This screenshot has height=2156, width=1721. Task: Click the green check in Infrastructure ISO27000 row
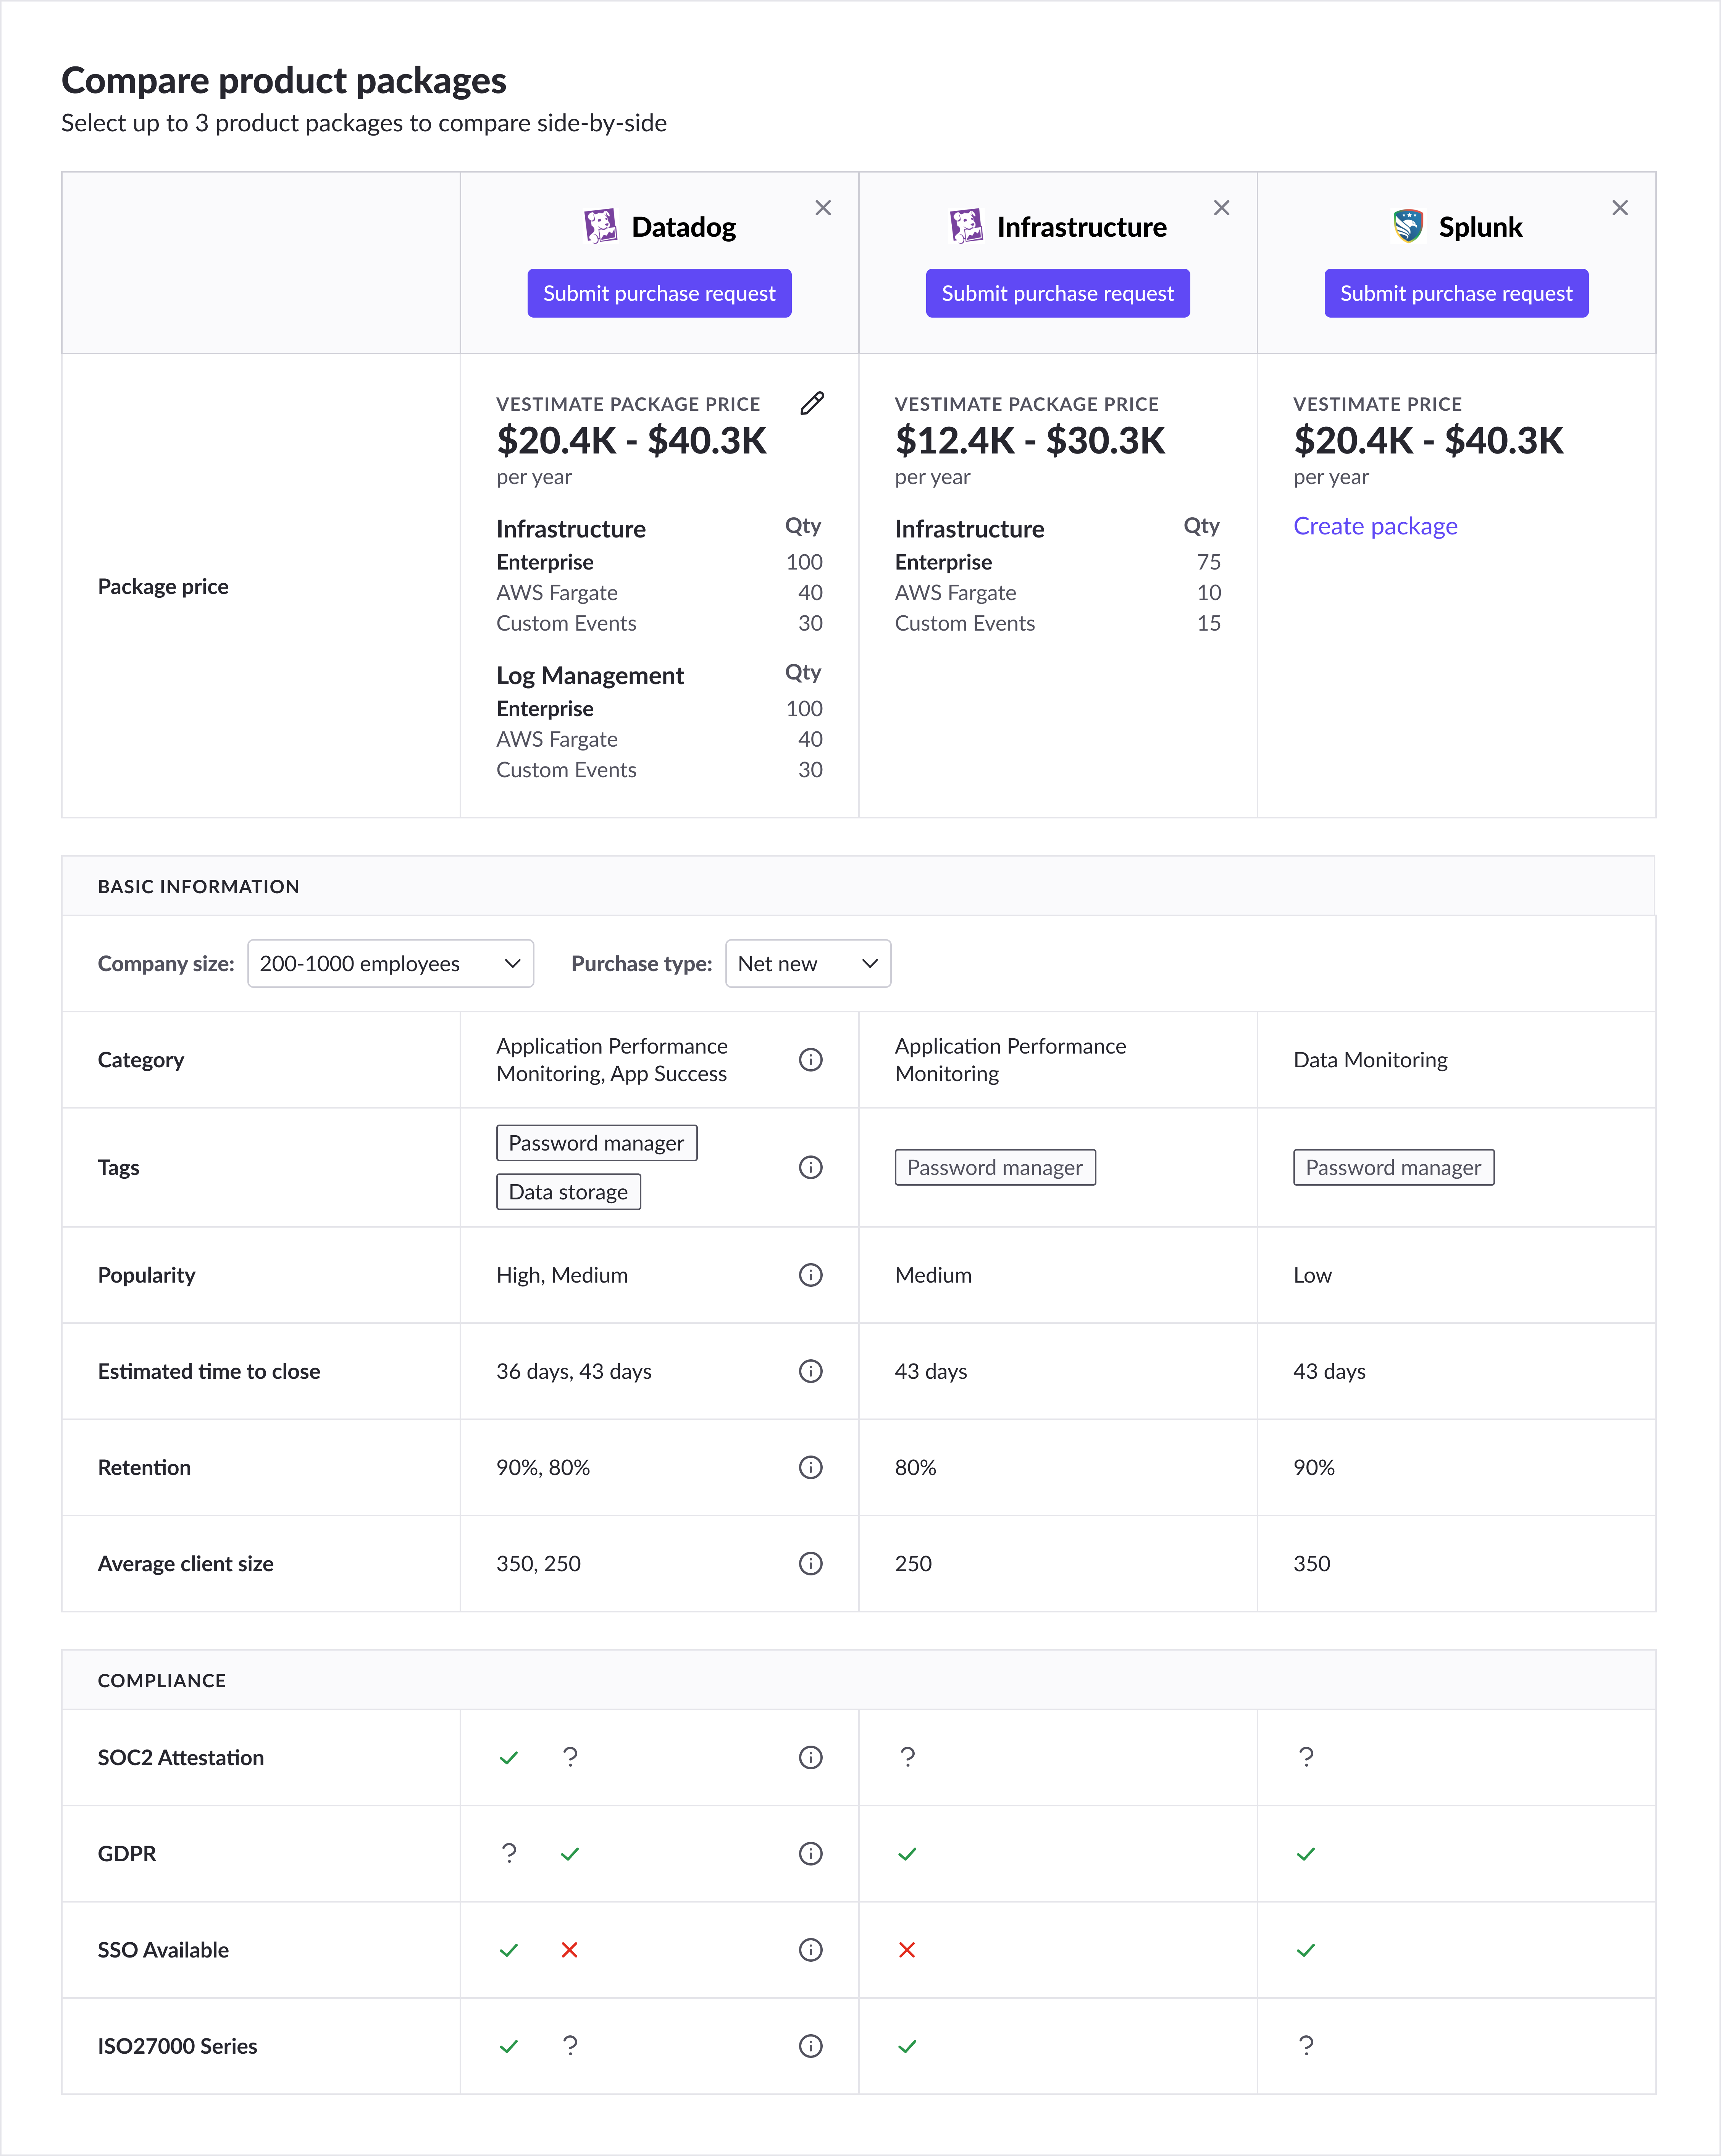click(x=907, y=2046)
